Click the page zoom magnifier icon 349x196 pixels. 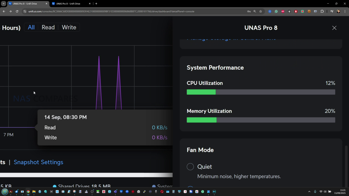[255, 11]
